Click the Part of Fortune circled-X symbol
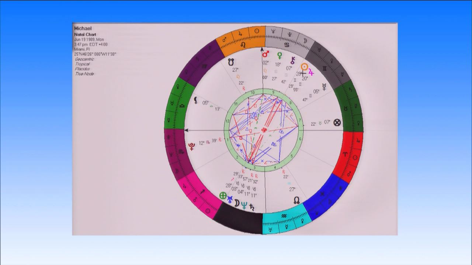This screenshot has height=265, width=472. pos(337,123)
